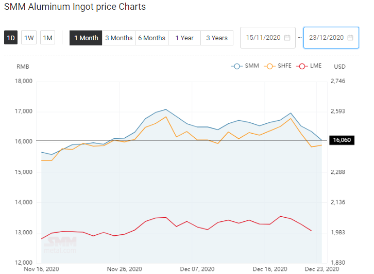This screenshot has width=374, height=274.
Task: Toggle SHFE series legend marker
Action: pyautogui.click(x=269, y=66)
